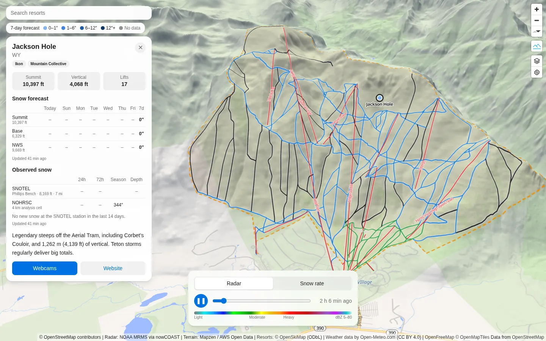Image resolution: width=546 pixels, height=341 pixels.
Task: Select the NWS forecast row label
Action: pyautogui.click(x=17, y=145)
